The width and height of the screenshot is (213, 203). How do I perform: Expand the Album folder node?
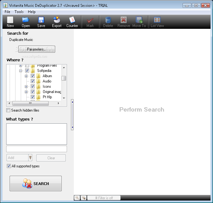tap(26, 76)
